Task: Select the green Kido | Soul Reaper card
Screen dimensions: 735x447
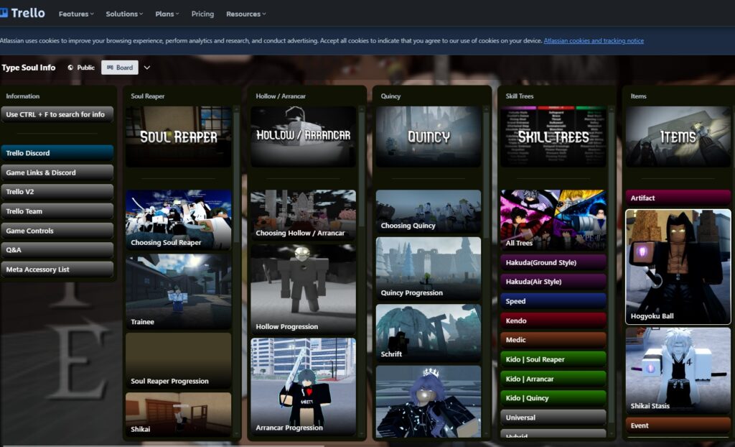Action: pos(553,359)
